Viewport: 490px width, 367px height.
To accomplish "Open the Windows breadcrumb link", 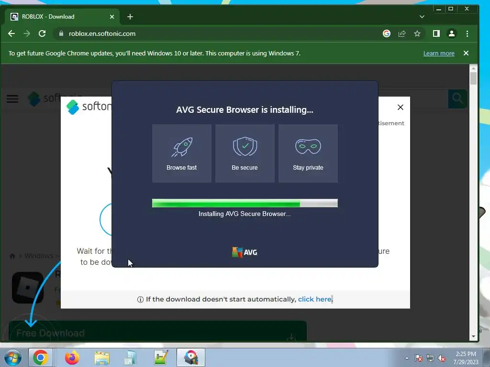I will [39, 256].
